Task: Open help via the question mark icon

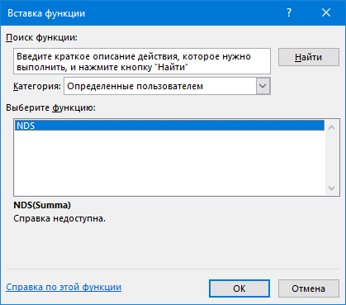Action: pos(289,12)
